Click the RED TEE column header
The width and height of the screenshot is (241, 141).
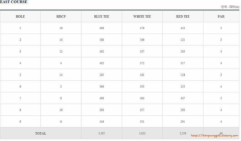click(x=183, y=17)
